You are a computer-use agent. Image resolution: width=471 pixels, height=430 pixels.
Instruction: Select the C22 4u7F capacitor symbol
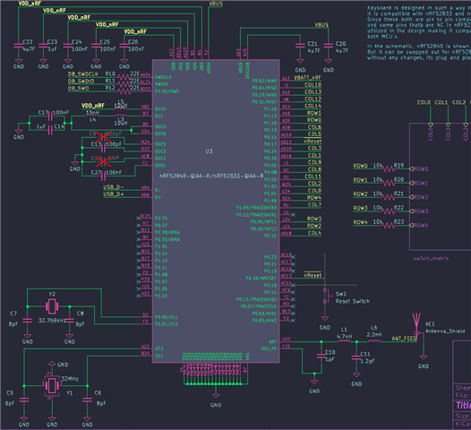(18, 46)
